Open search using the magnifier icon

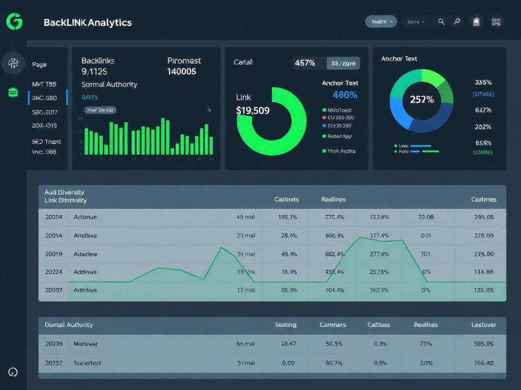coord(441,22)
